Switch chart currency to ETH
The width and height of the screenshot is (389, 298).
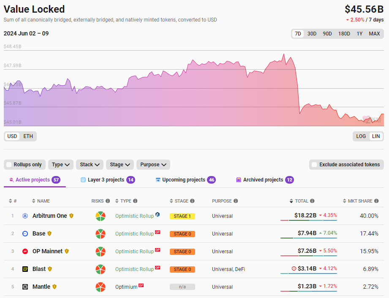click(28, 136)
